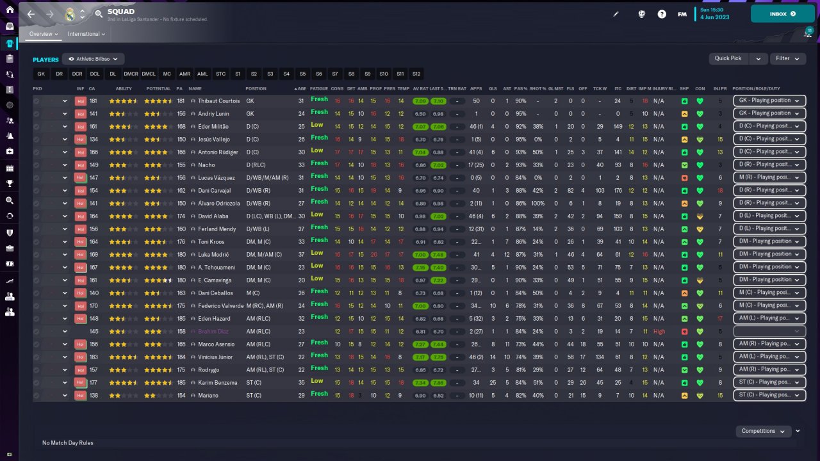Select the GK position slot
This screenshot has height=461, width=820.
(41, 74)
